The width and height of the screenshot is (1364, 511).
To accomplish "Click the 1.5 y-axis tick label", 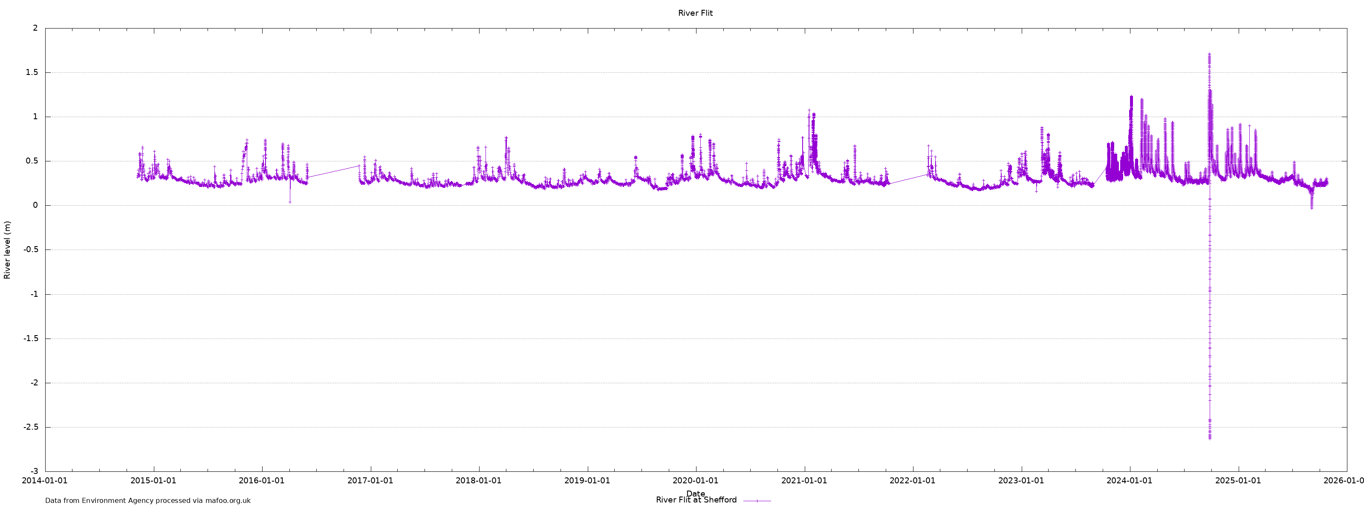I will tap(32, 72).
